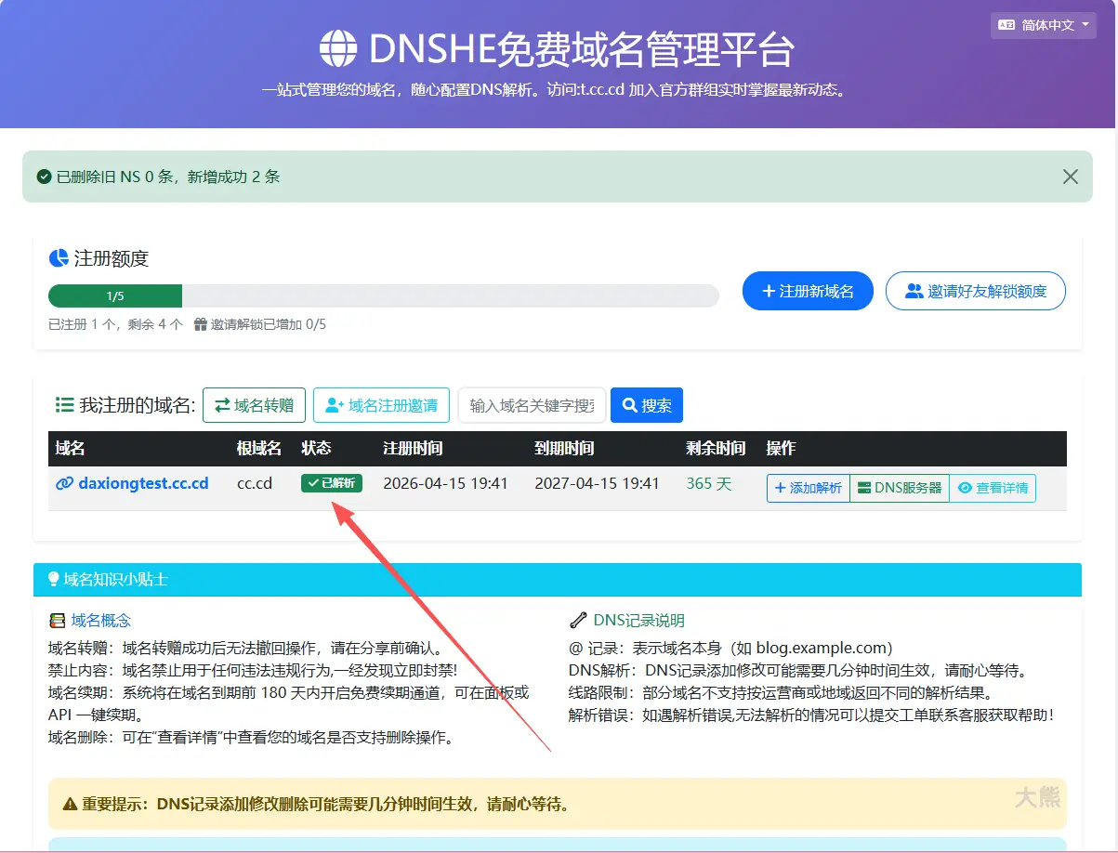1118x853 pixels.
Task: Click the 注册新域名 button
Action: pos(808,290)
